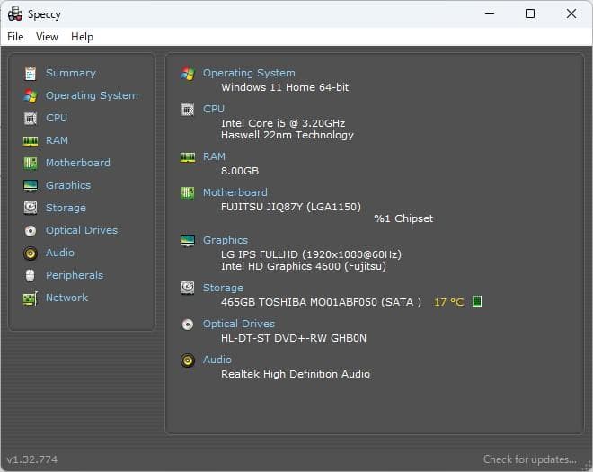593x472 pixels.
Task: Click the Audio speaker icon in sidebar
Action: tap(31, 253)
